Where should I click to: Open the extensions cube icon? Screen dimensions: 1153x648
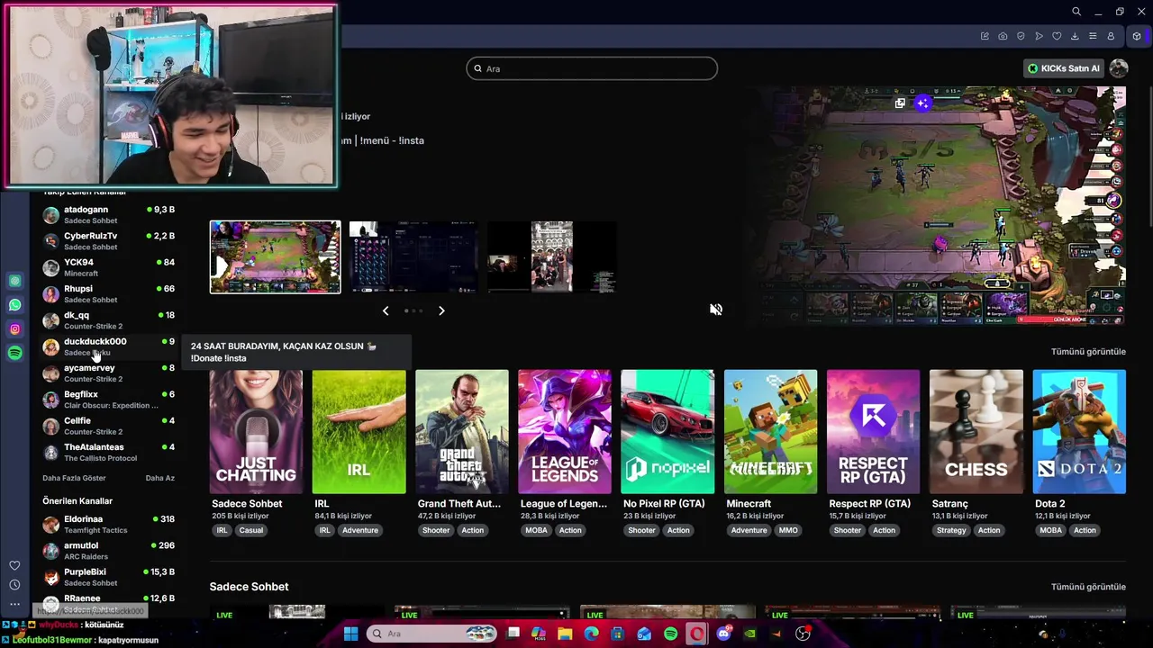pyautogui.click(x=1137, y=36)
